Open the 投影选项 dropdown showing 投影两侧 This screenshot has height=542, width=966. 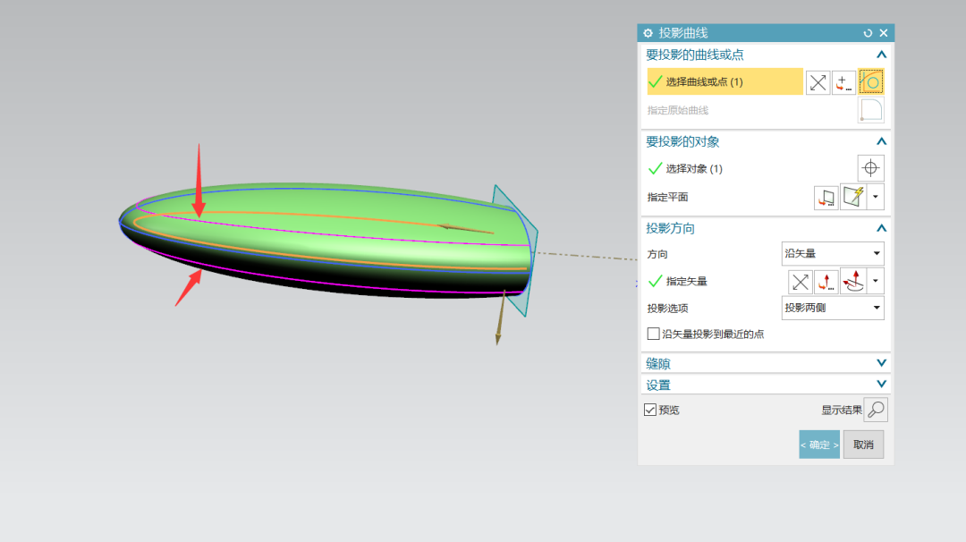pyautogui.click(x=833, y=308)
